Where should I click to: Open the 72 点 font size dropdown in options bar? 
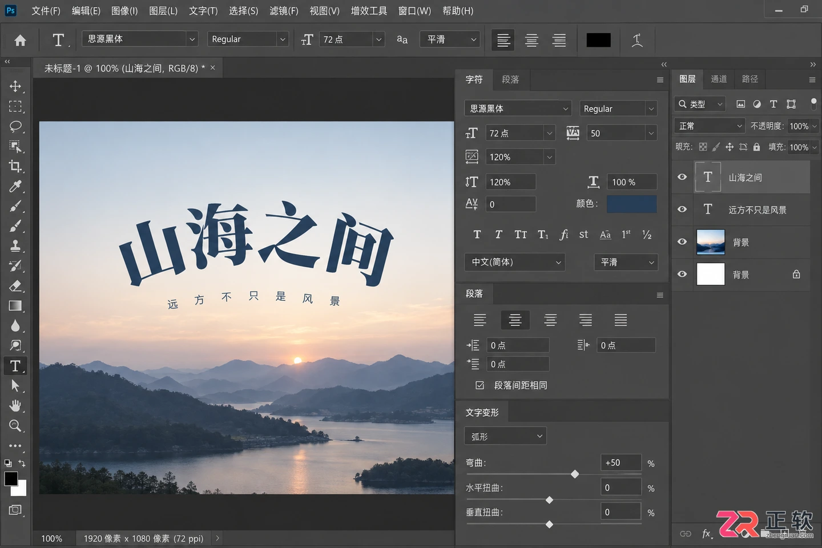point(378,39)
